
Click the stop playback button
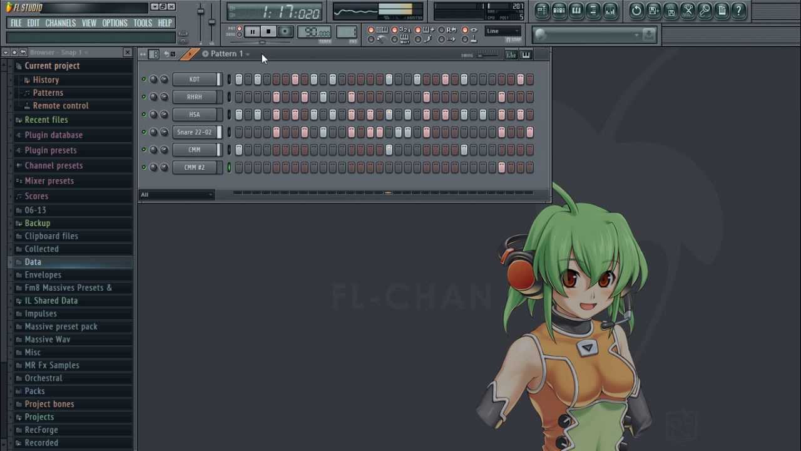tap(268, 31)
